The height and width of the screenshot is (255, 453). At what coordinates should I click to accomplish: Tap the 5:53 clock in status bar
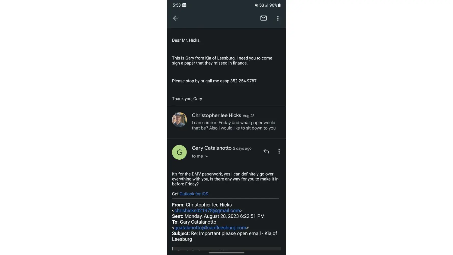pyautogui.click(x=177, y=5)
